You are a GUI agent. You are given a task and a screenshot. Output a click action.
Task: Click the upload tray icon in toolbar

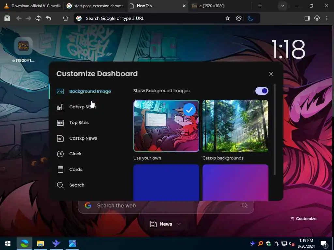(7, 18)
